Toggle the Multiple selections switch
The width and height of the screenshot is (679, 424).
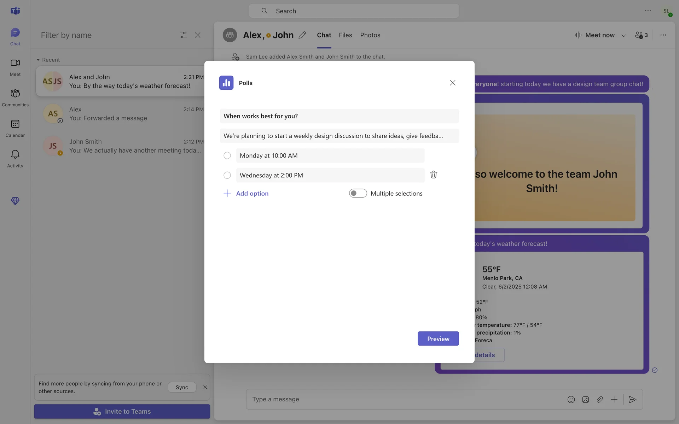(358, 193)
